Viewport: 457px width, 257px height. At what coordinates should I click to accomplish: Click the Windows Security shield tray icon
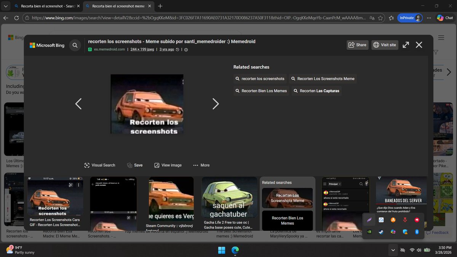click(405, 231)
